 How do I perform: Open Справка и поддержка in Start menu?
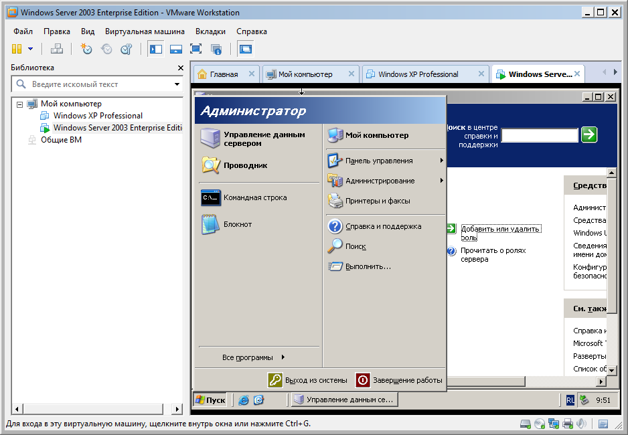tap(385, 226)
